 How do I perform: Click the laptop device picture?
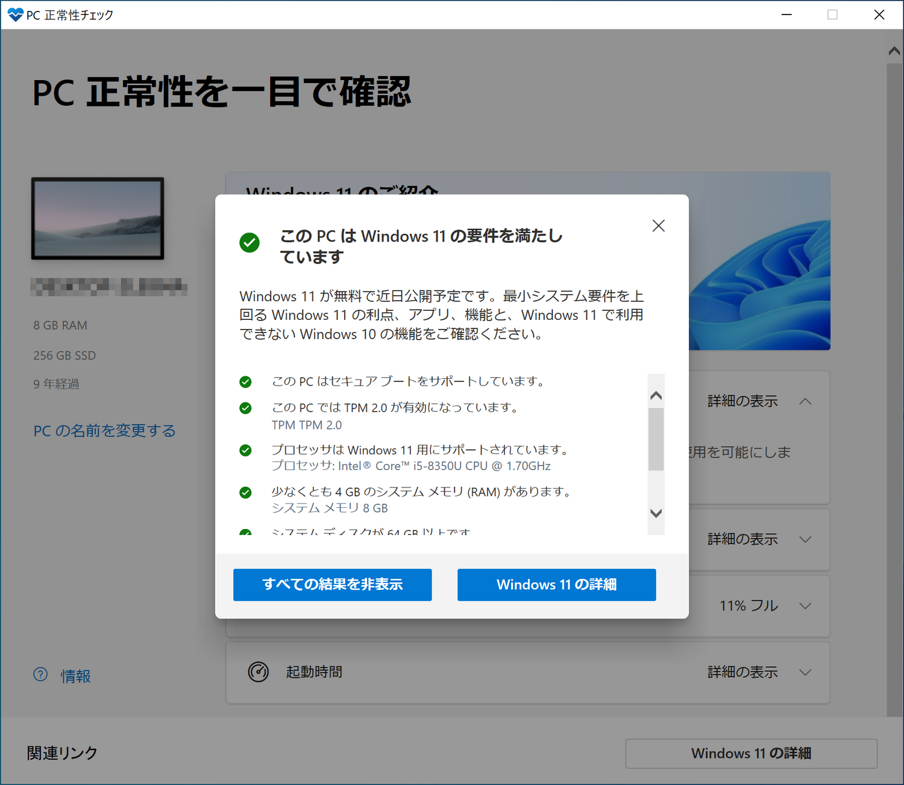(97, 218)
